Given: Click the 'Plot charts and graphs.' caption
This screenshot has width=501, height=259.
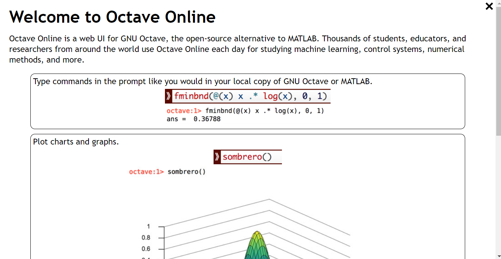Looking at the screenshot, I should pyautogui.click(x=76, y=142).
